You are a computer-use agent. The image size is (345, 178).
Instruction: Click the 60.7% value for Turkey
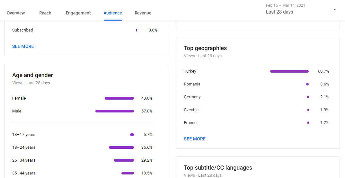(323, 71)
